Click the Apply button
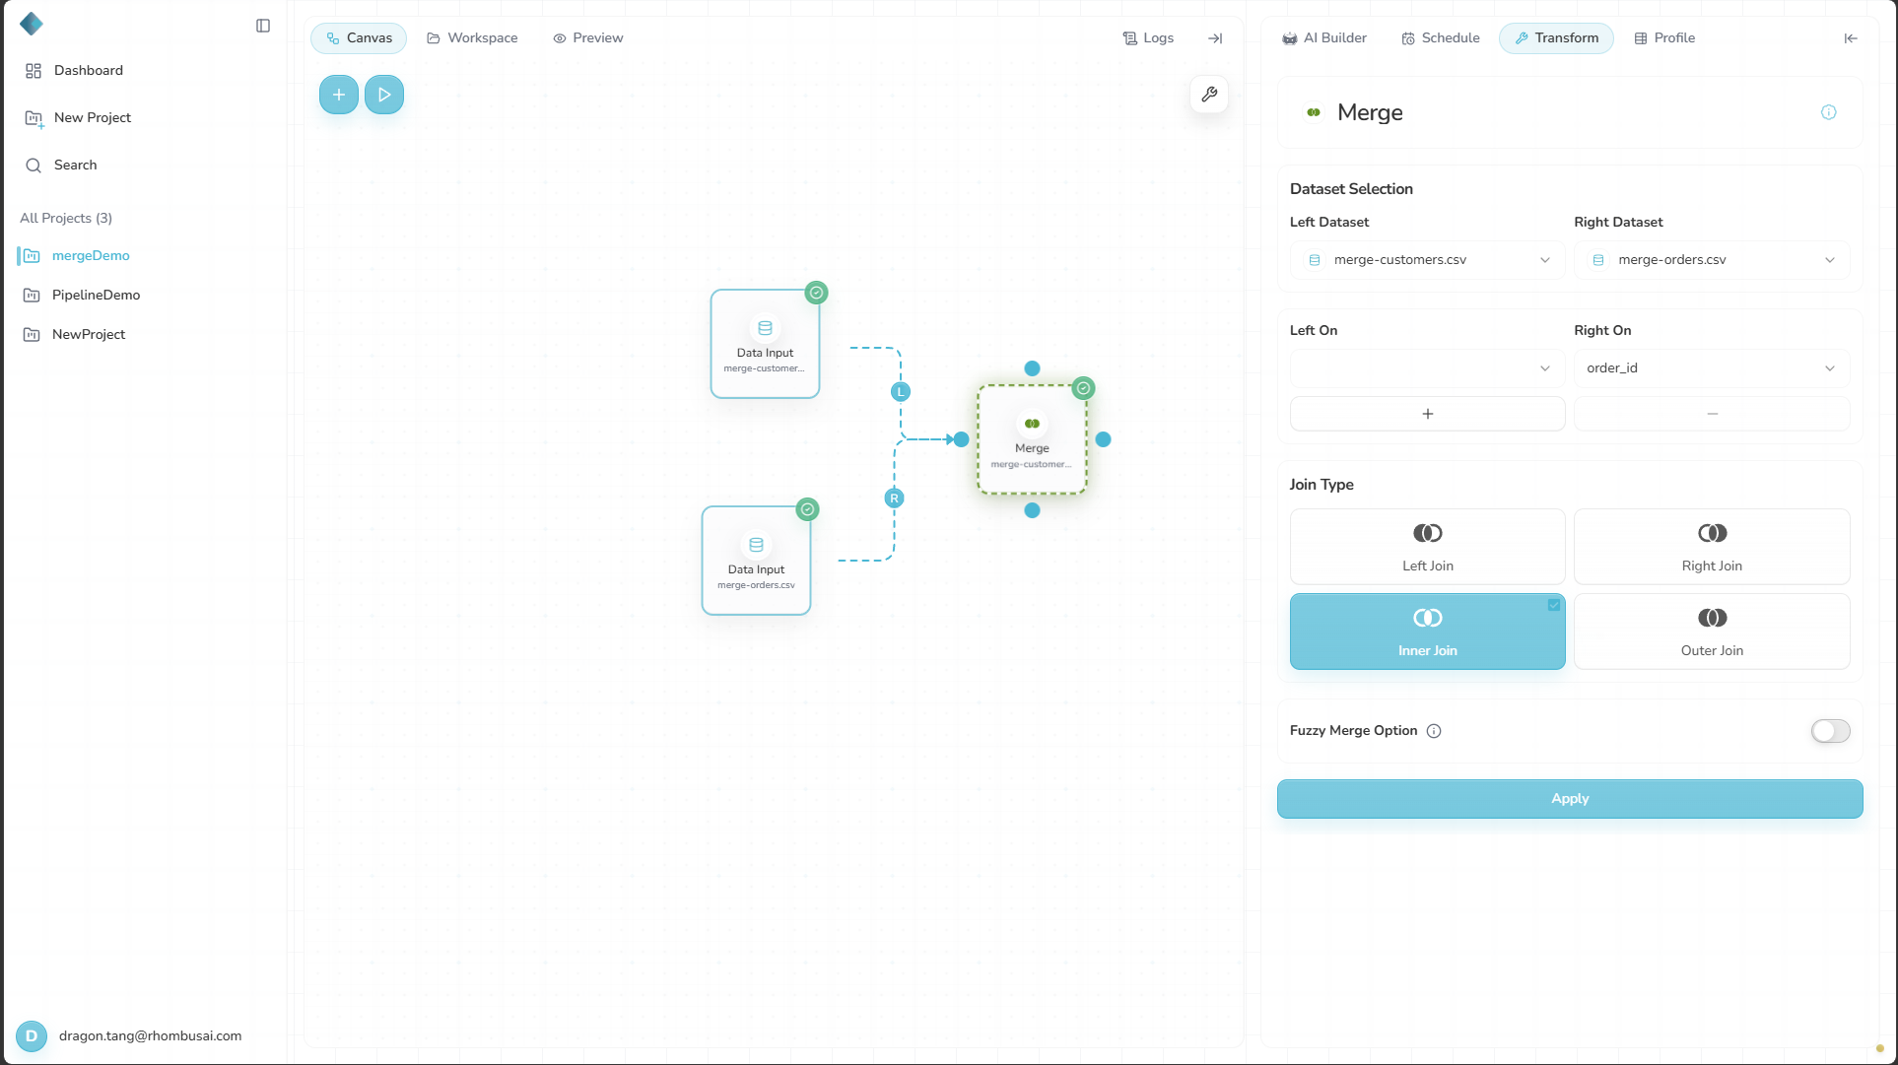Screen dimensions: 1898x1065 click(1570, 799)
